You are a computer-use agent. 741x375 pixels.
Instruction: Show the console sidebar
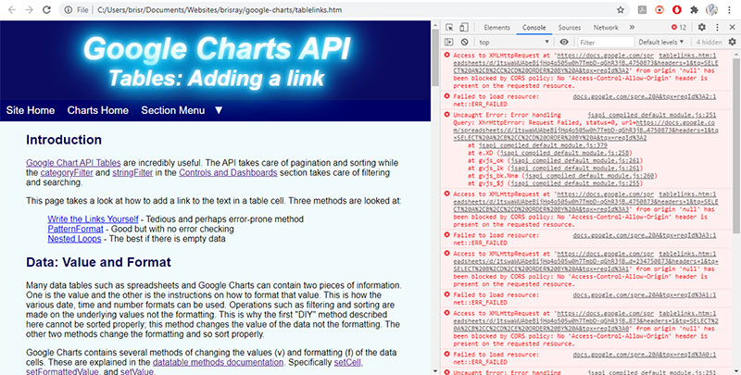[x=449, y=42]
